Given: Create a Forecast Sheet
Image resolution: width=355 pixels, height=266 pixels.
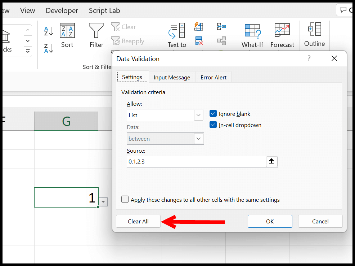Looking at the screenshot, I should [x=282, y=35].
